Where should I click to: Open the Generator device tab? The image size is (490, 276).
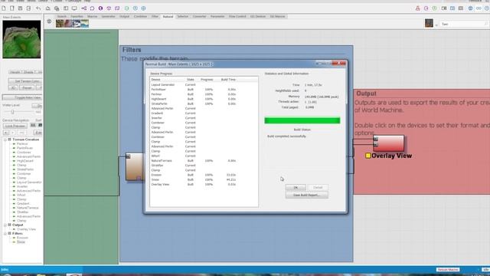click(x=109, y=16)
